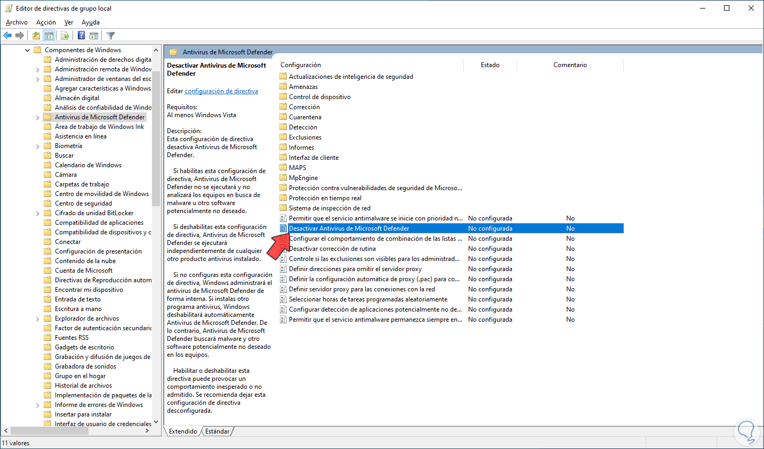Open the Ver menu
The height and width of the screenshot is (449, 764).
69,22
